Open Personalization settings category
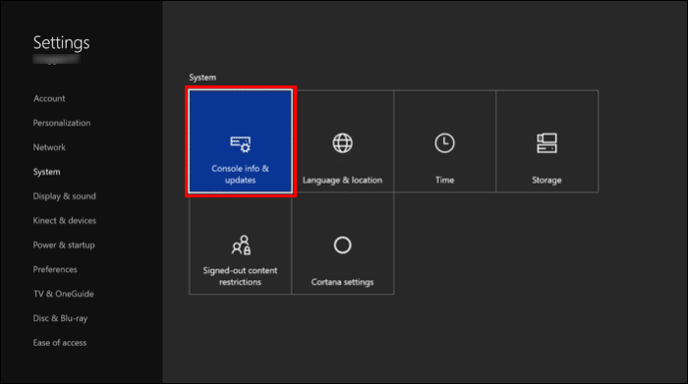This screenshot has width=688, height=384. [x=62, y=123]
